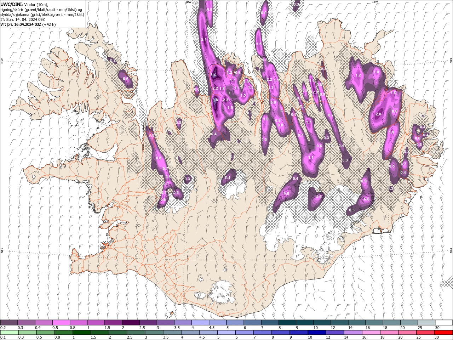Pick the darkest purple snow swatch between 2 and 2.5

click(x=131, y=323)
